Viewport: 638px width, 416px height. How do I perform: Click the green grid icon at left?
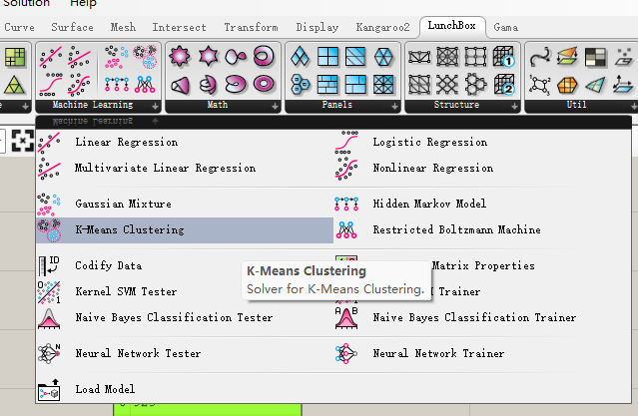[x=15, y=57]
